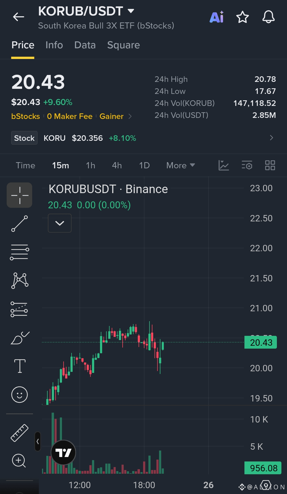The image size is (287, 494).
Task: Tap the +9.60% change percentage
Action: tap(58, 102)
